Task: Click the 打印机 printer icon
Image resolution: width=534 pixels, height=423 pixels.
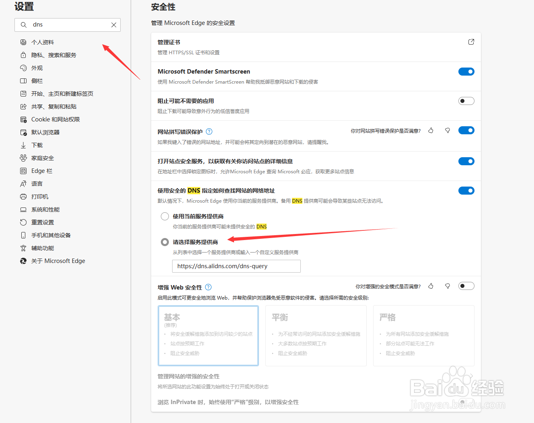Action: click(x=23, y=197)
